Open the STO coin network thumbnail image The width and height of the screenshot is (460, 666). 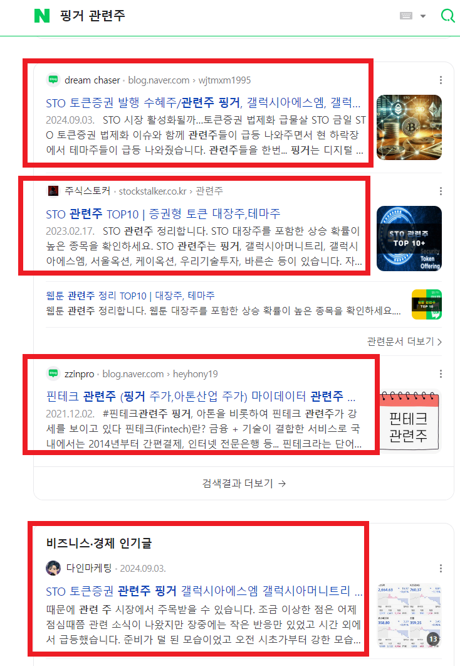coord(409,127)
